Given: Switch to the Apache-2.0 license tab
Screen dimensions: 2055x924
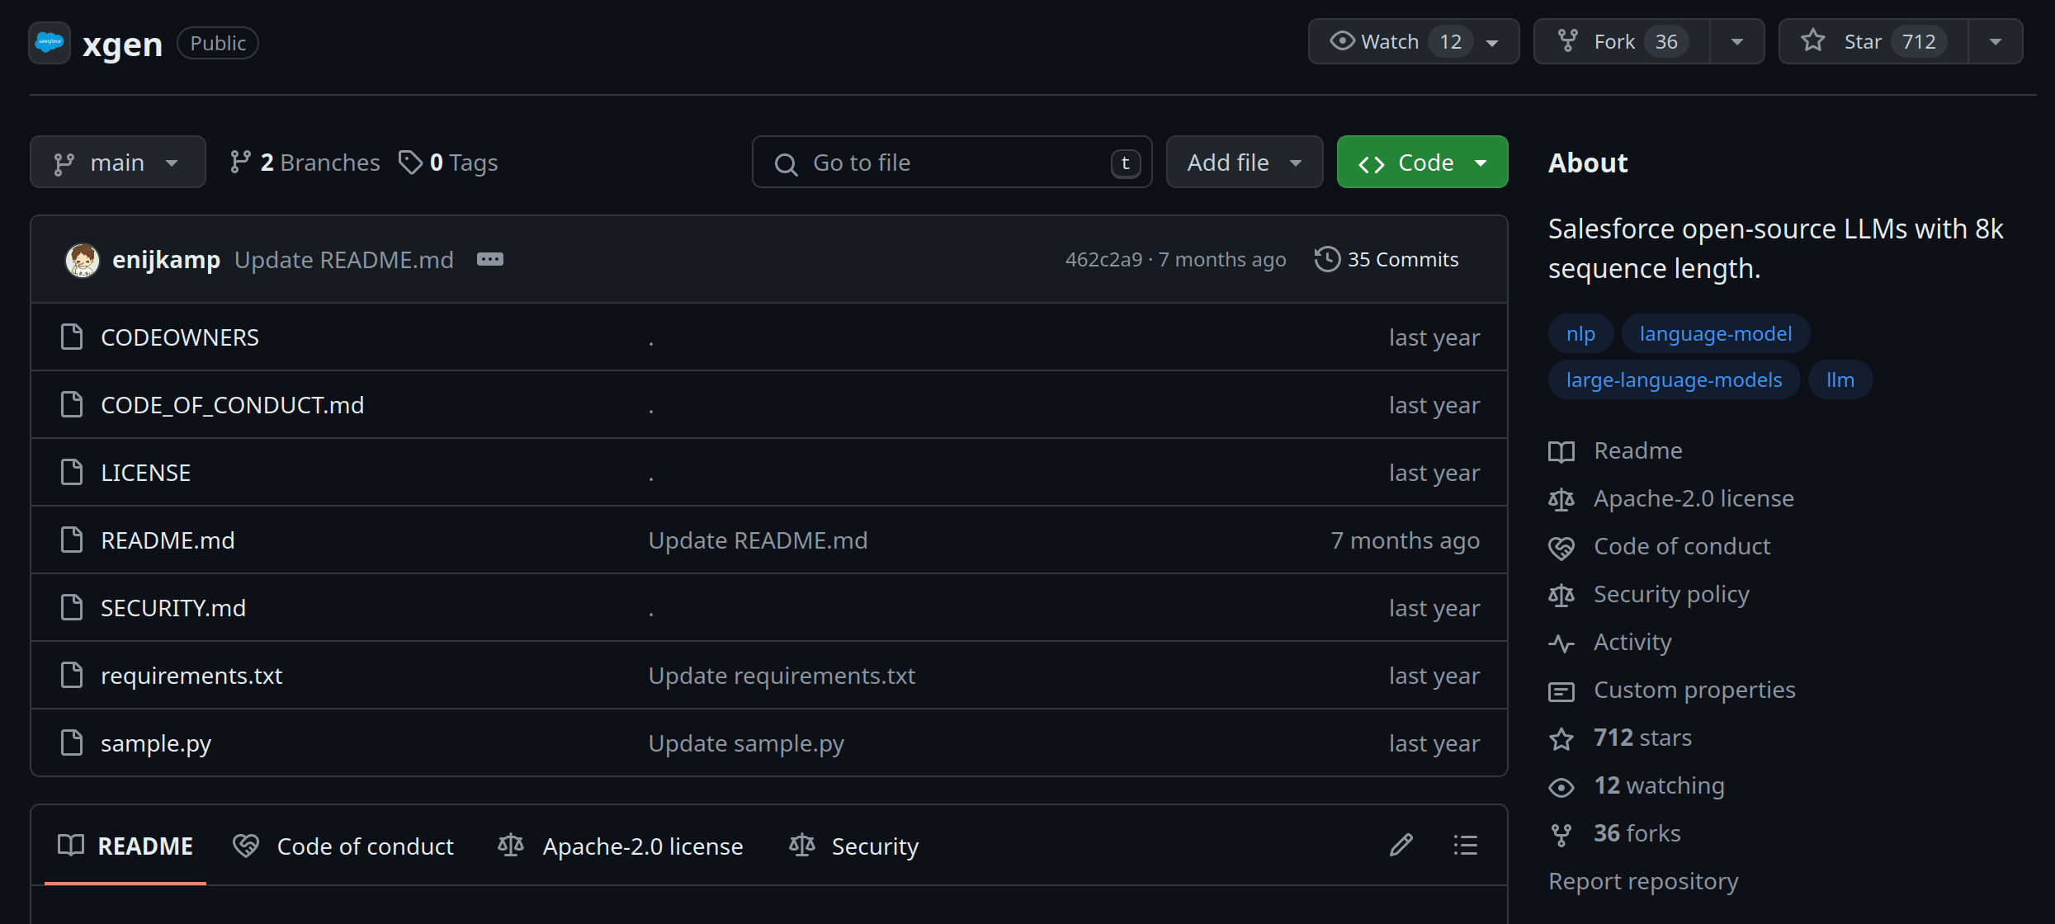Looking at the screenshot, I should 621,846.
